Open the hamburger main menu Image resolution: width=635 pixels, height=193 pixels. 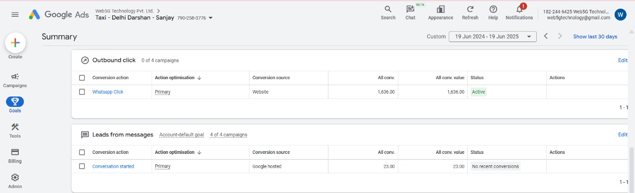(15, 14)
